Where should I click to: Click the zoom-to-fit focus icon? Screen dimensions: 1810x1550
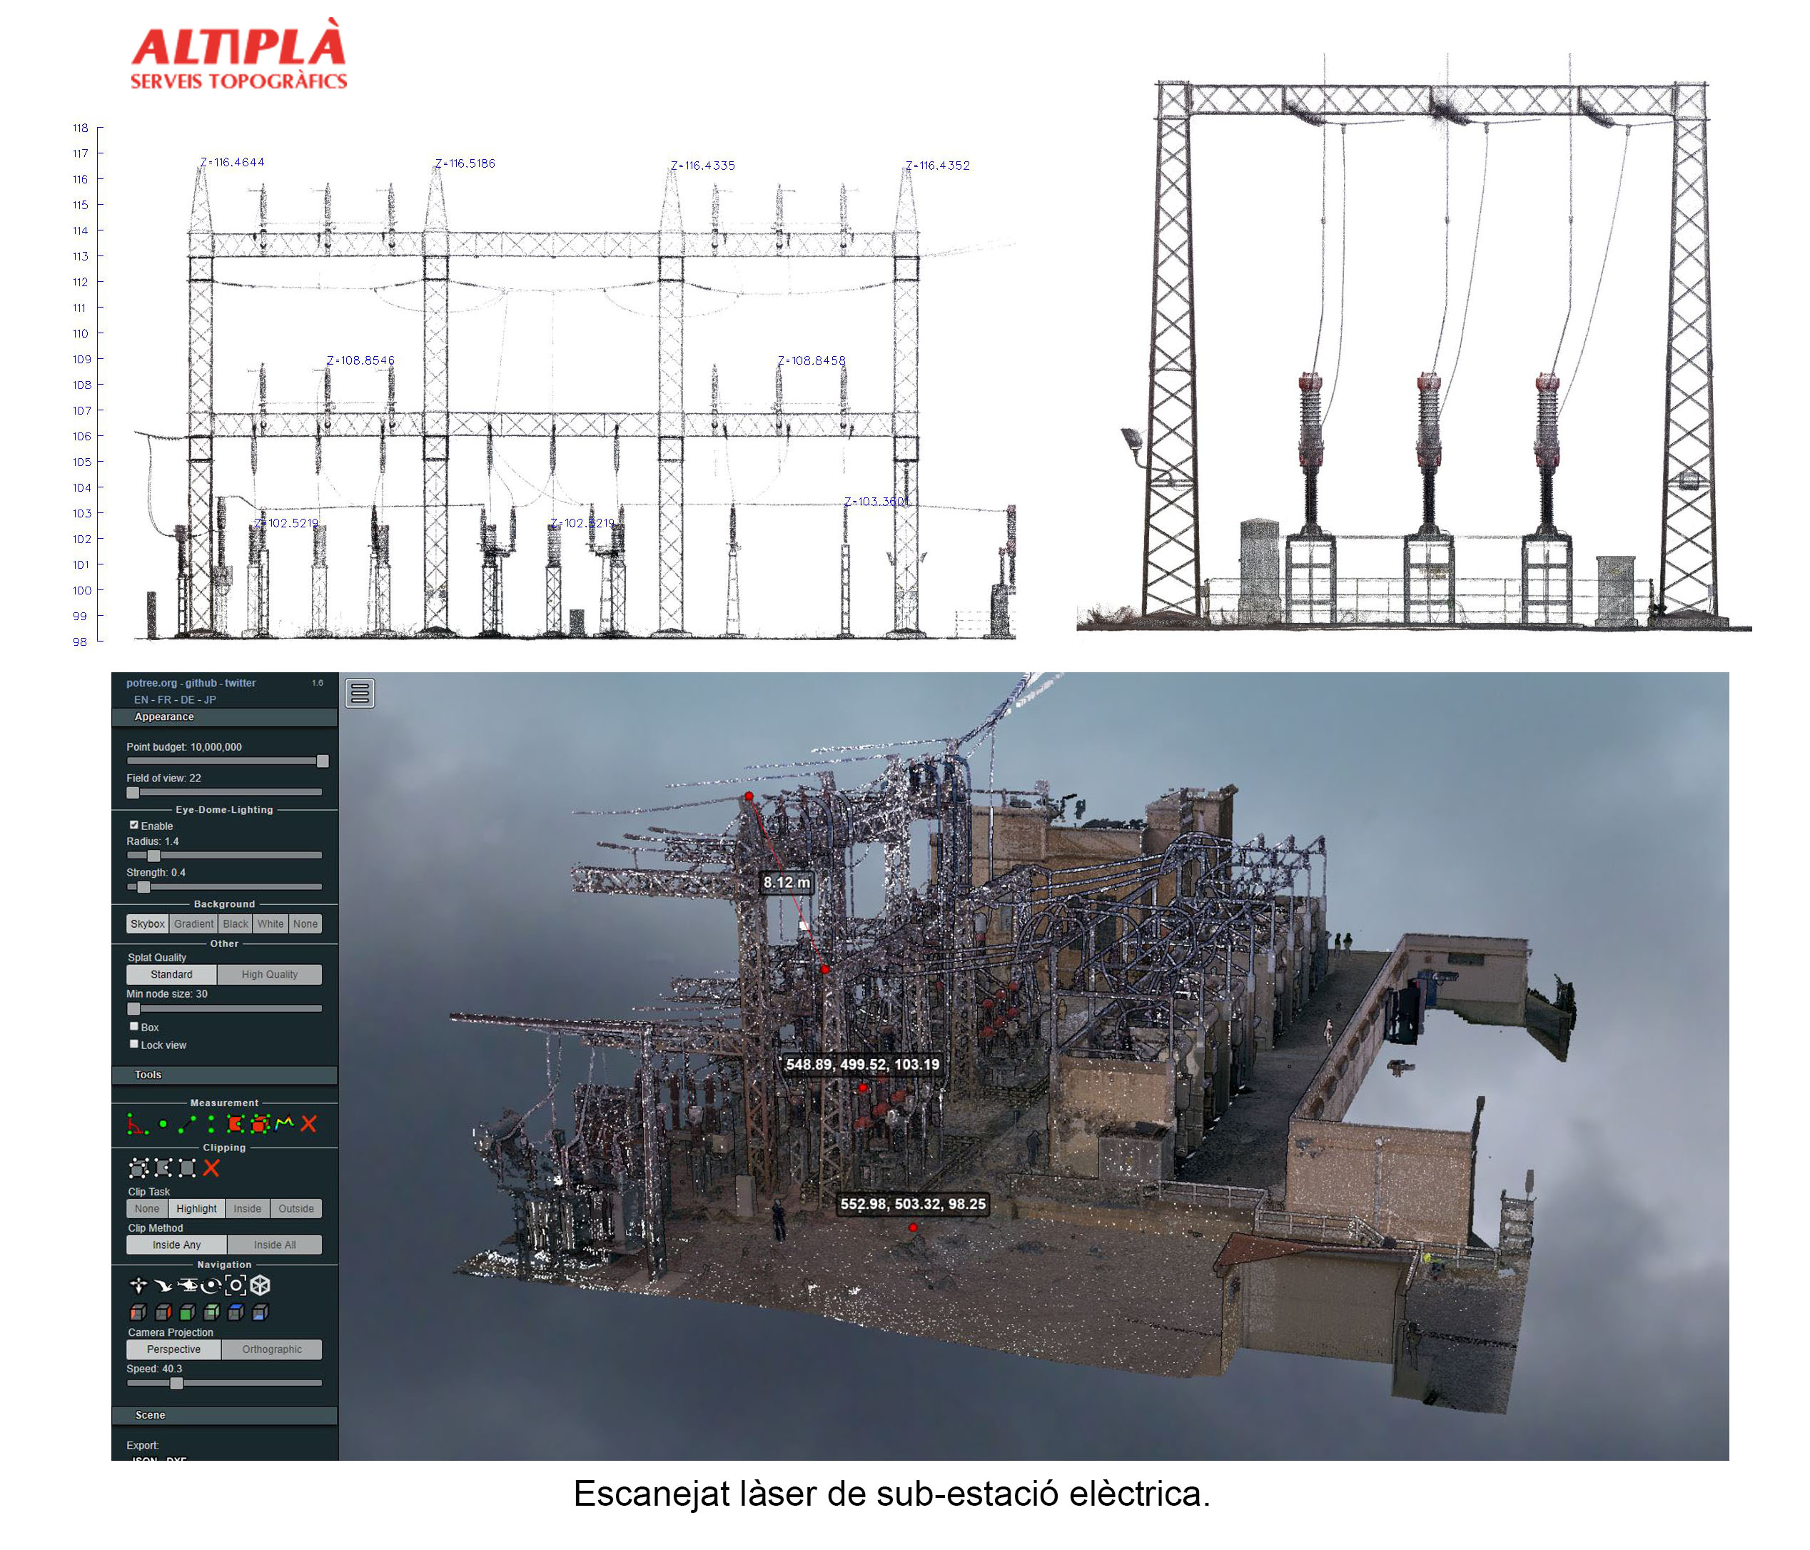click(x=235, y=1285)
